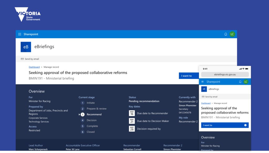Open the LC profile avatar on desktop
Viewport: 269px width, 153px height.
232,34
